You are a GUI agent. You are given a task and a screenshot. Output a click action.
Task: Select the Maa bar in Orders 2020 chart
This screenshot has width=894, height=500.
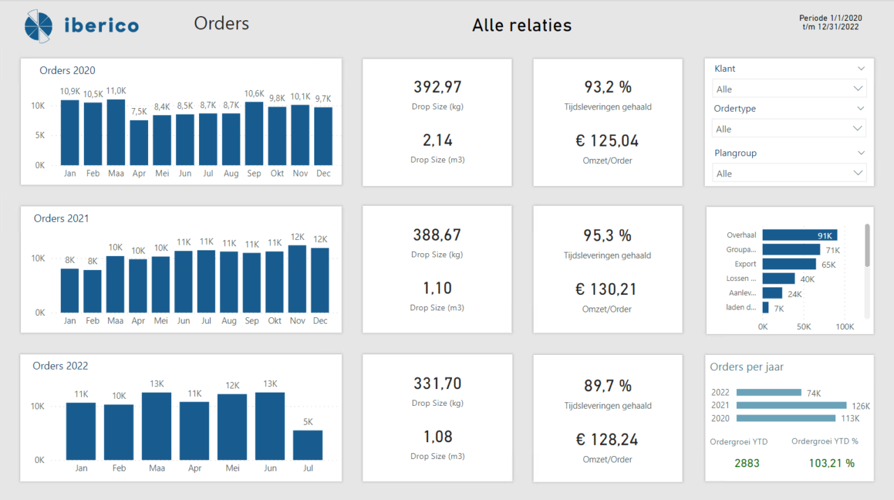click(x=116, y=132)
